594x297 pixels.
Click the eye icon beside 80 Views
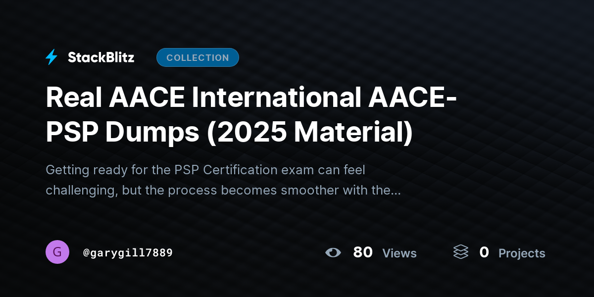(333, 253)
